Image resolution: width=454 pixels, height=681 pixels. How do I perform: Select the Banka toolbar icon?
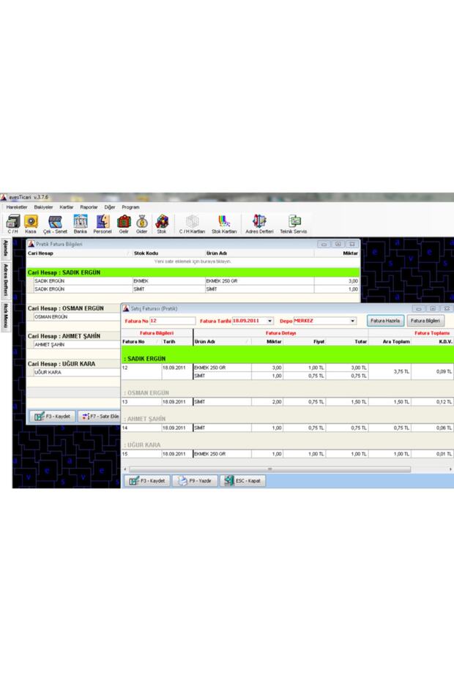coord(80,223)
